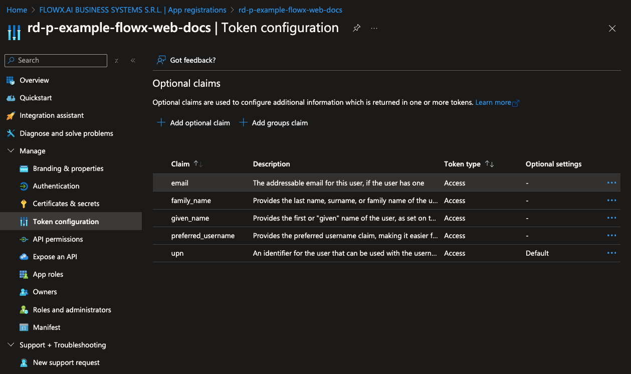
Task: Click the Default optional setting for upn
Action: pyautogui.click(x=537, y=253)
